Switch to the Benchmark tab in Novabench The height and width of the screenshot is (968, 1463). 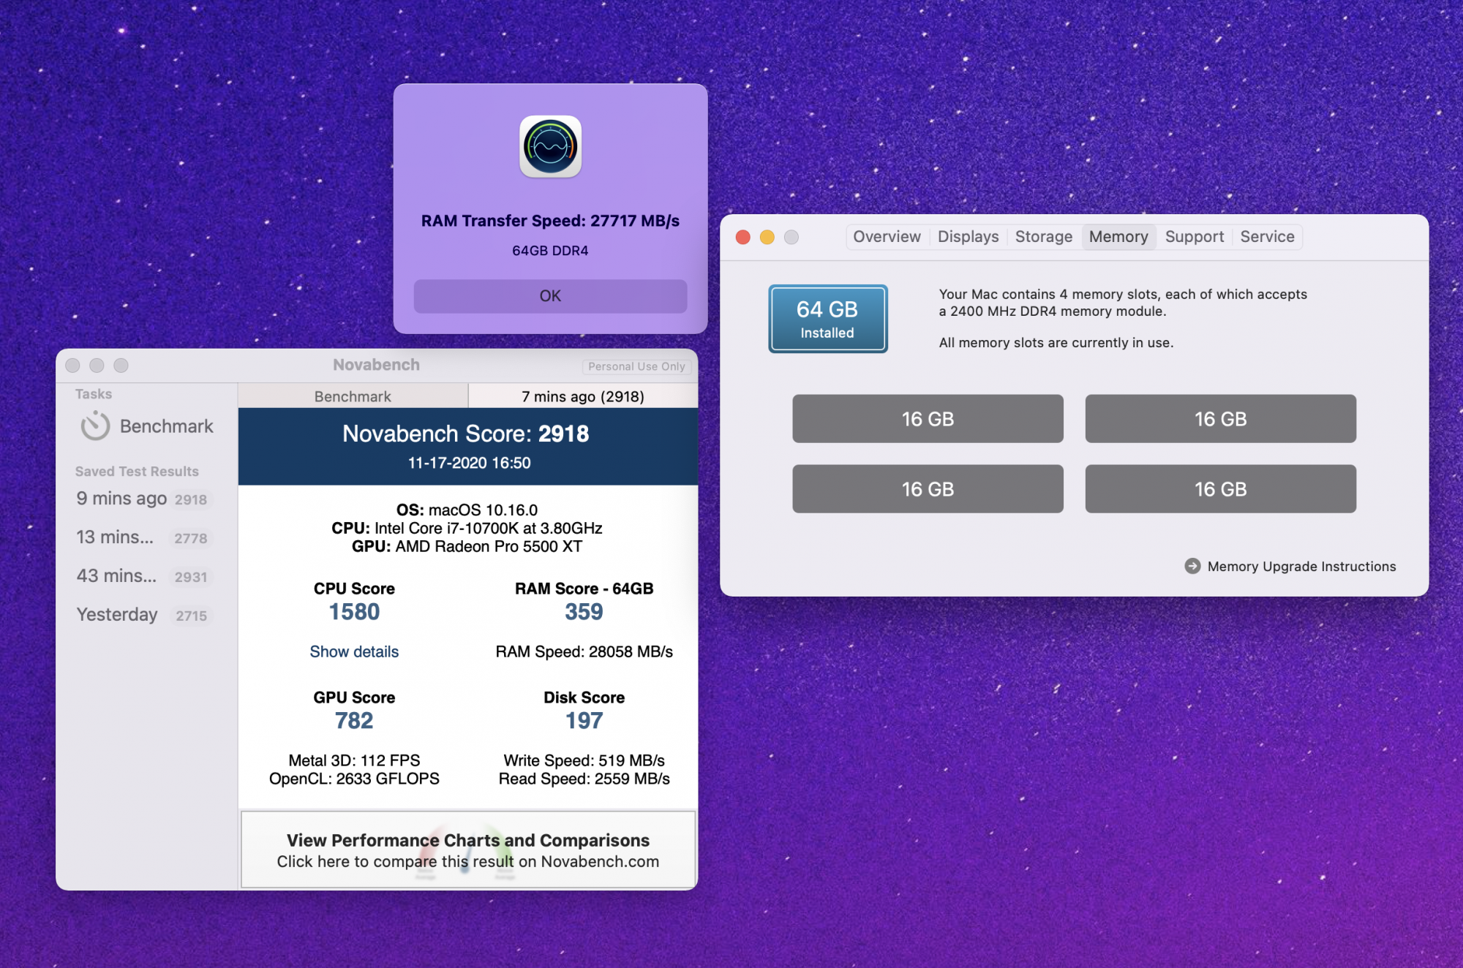353,396
